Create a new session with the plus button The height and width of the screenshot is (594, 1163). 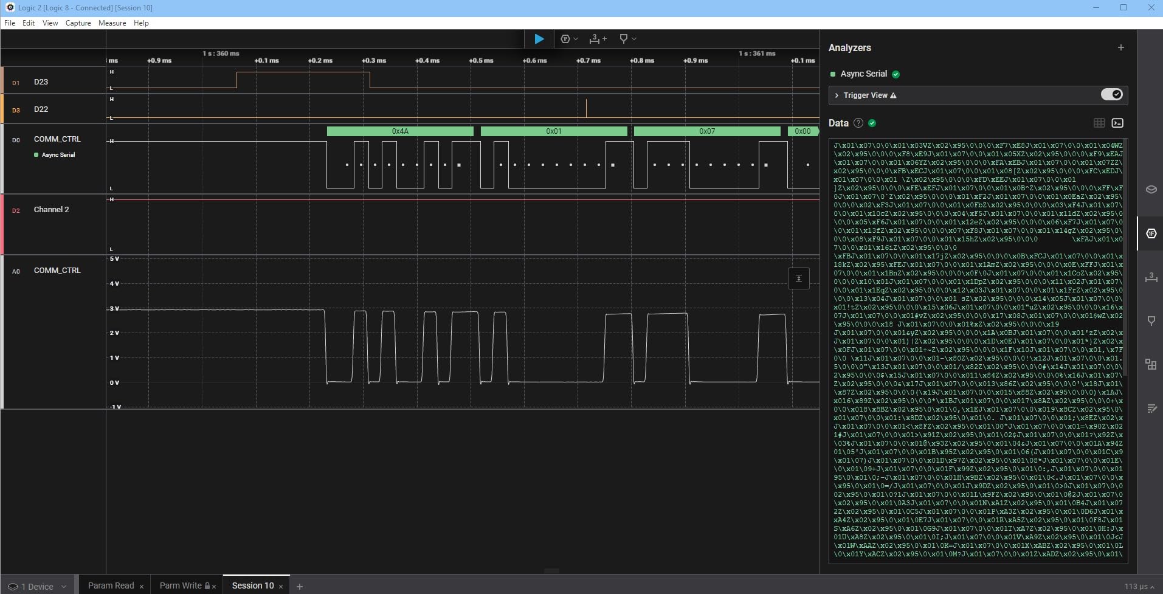299,586
